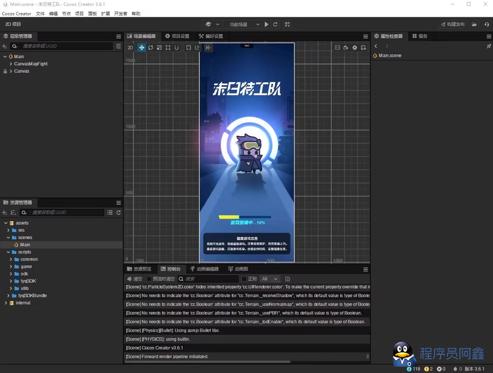Toggle the 2D view mode button
This screenshot has height=373, width=493.
130,47
